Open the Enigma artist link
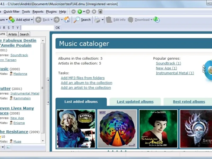This screenshot has width=212, height=159. click(x=19, y=123)
